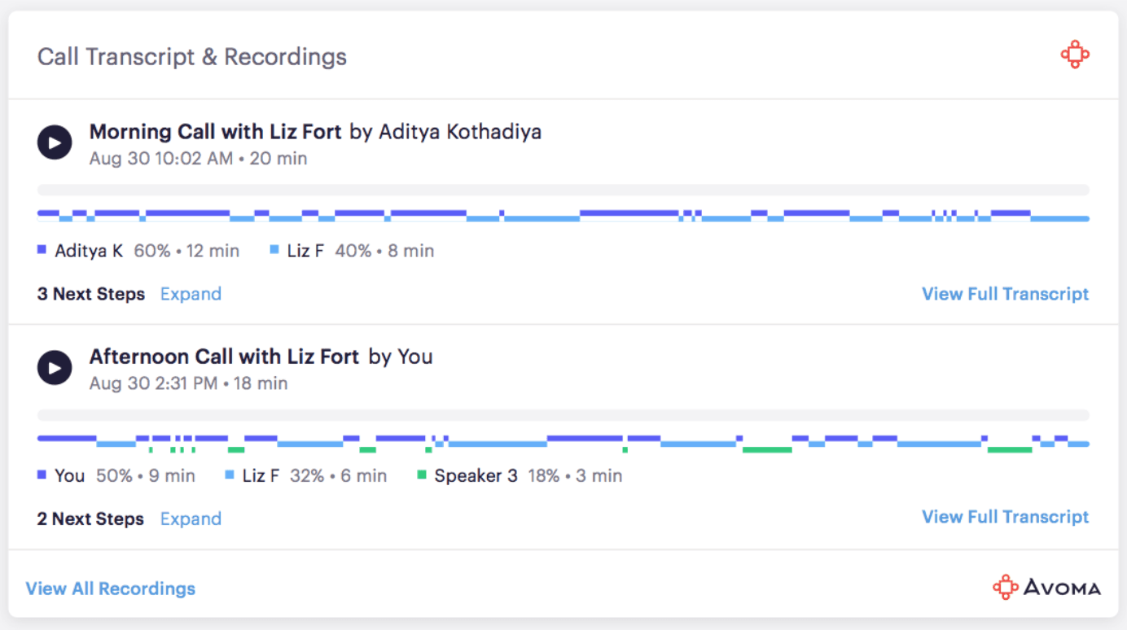Click the red Avoma icon in the header
This screenshot has height=630, width=1127.
[x=1075, y=55]
